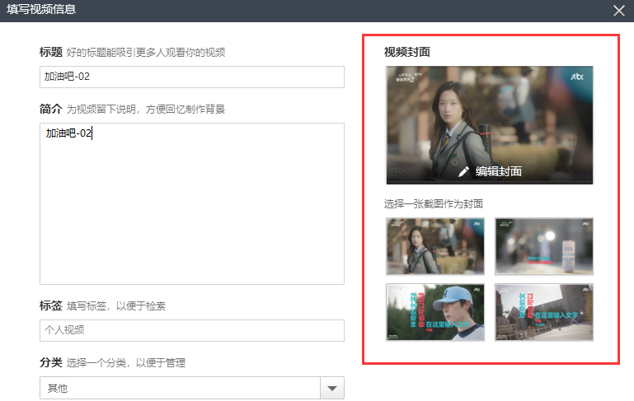Click the 标题 label text
The width and height of the screenshot is (634, 401).
[51, 52]
